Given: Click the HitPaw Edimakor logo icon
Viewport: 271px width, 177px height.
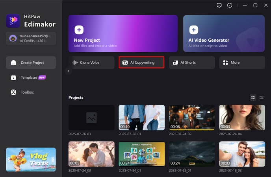Looking at the screenshot, I should click(x=13, y=21).
